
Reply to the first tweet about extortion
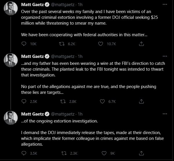(x=24, y=44)
